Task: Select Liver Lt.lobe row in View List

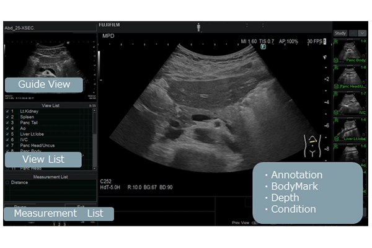Action: 49,134
